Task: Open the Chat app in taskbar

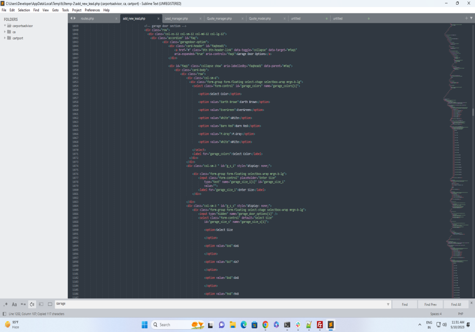Action: 222,325
